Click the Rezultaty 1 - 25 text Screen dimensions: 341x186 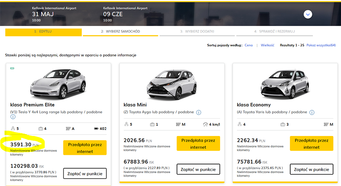(292, 45)
